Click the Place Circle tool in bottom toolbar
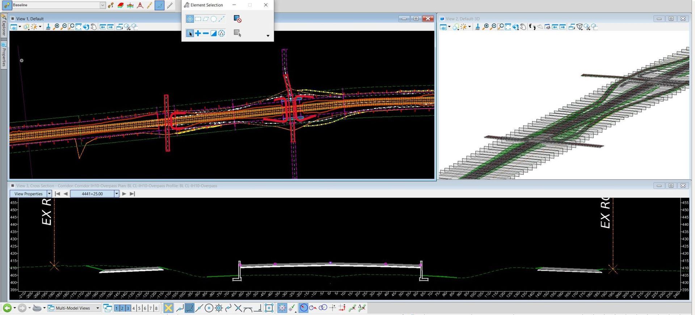 (209, 308)
